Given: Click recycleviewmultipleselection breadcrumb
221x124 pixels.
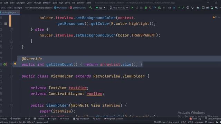Looking at the screenshot, I should [38, 8].
